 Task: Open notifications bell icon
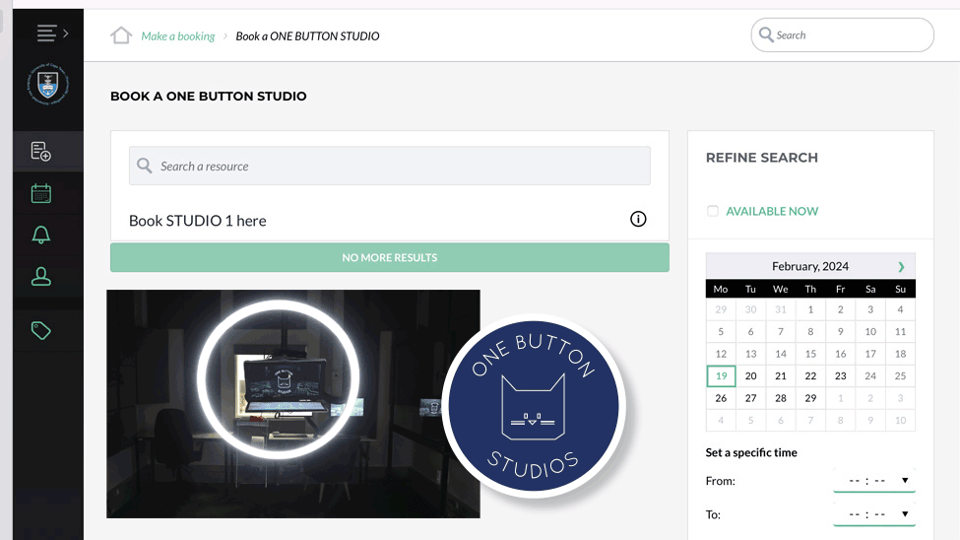(41, 235)
